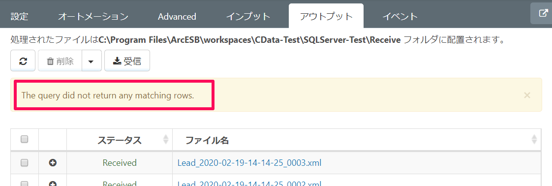Click the Receive folder path text

[249, 40]
